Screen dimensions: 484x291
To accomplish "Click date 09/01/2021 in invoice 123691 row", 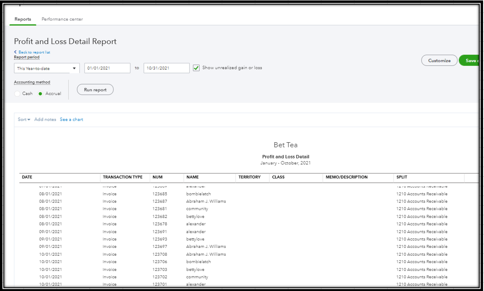I will click(51, 232).
